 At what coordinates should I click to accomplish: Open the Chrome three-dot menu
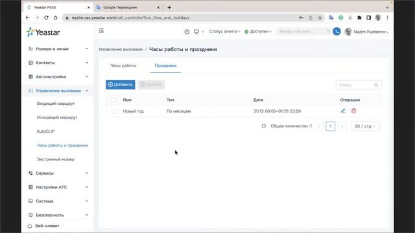[x=387, y=17]
